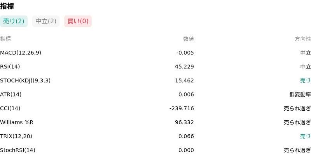The image size is (311, 154).
Task: Select the CCI(14) indicator row
Action: coord(155,108)
